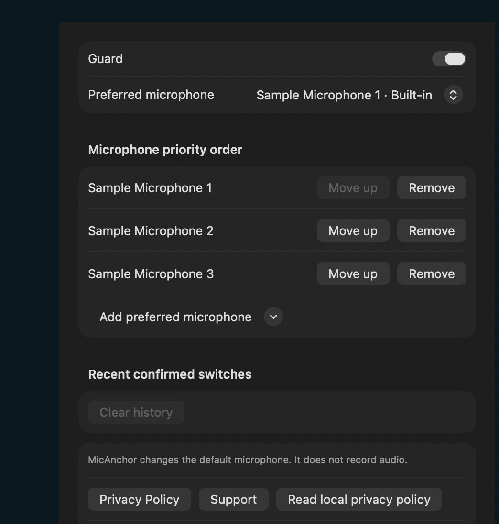Remove Sample Microphone 1 from priority list
Viewport: 499px width, 524px height.
[x=432, y=188]
